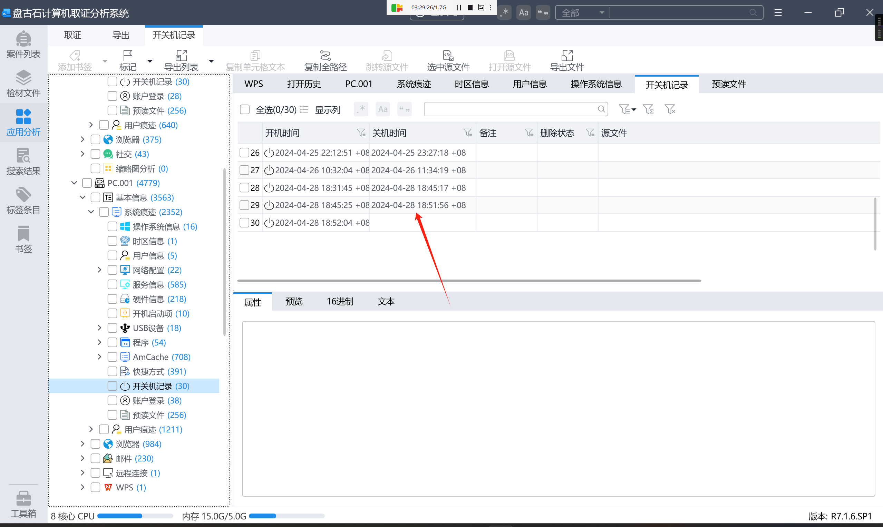Click the 显示列 button
This screenshot has width=883, height=527.
point(327,110)
